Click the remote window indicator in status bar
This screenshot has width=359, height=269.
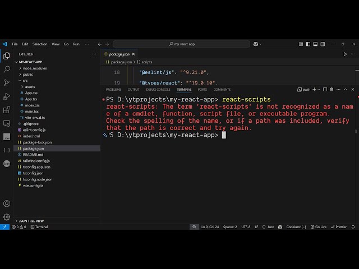(x=4, y=227)
